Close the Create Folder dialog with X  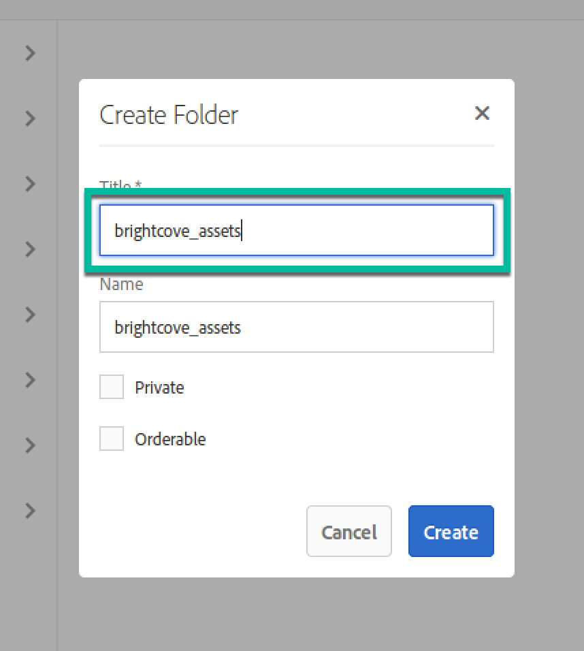click(482, 113)
